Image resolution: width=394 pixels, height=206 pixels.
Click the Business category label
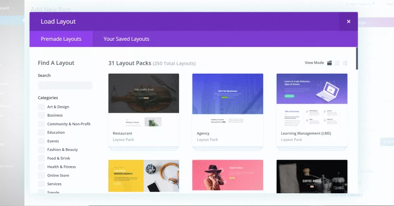point(55,115)
